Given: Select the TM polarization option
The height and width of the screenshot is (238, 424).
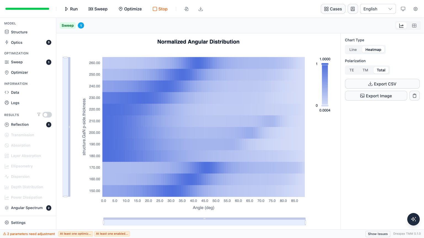Looking at the screenshot, I should [365, 70].
